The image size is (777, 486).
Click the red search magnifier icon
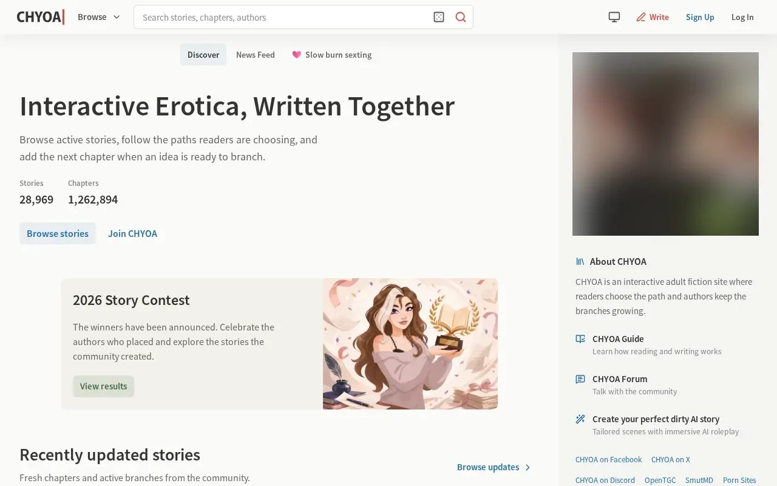click(x=461, y=17)
